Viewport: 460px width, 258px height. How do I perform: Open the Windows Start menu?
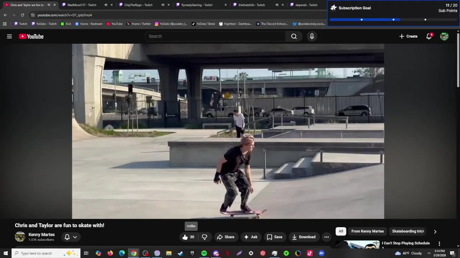pos(5,253)
